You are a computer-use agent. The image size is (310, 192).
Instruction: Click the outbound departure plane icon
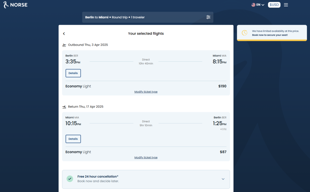64,45
